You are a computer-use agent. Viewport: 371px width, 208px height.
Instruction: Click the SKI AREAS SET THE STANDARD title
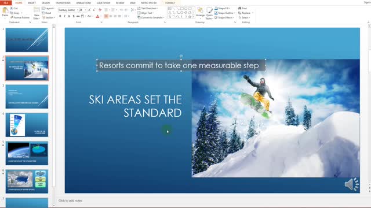click(135, 106)
